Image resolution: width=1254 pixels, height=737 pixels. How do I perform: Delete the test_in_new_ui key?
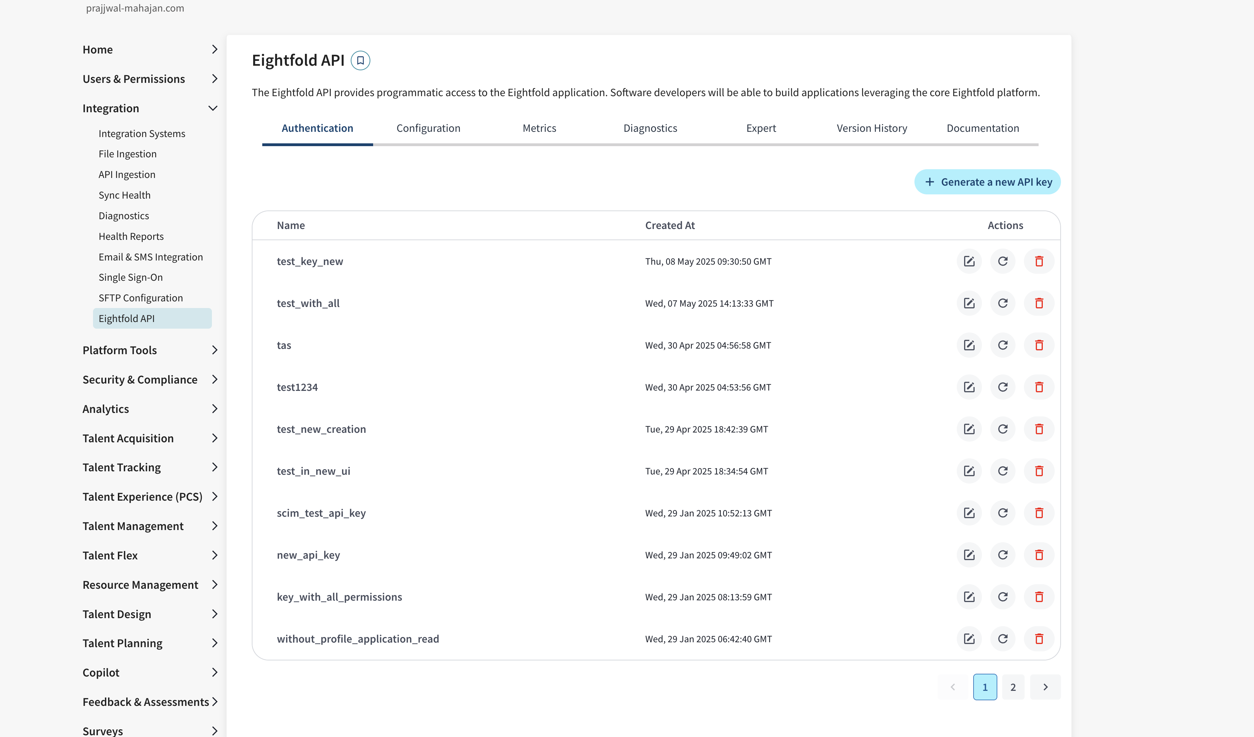[x=1039, y=471]
